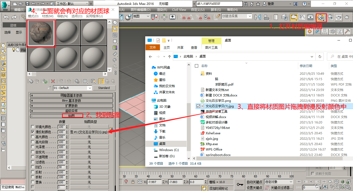The width and height of the screenshot is (353, 191).
Task: Open the 渲染(R) main menu
Action: click(162, 10)
